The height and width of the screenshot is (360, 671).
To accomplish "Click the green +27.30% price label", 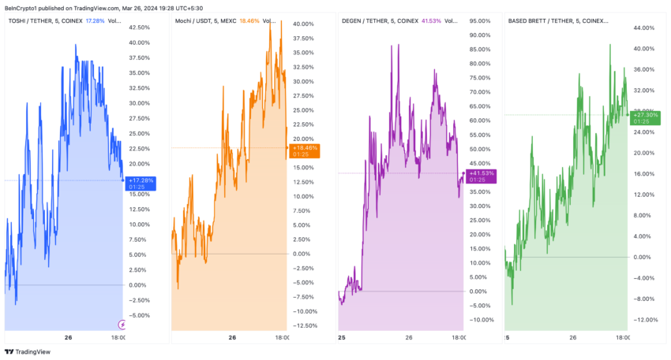I will point(645,118).
